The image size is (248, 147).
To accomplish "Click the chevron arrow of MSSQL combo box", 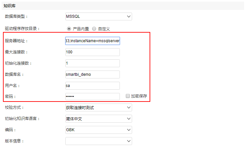I will [x=129, y=16].
